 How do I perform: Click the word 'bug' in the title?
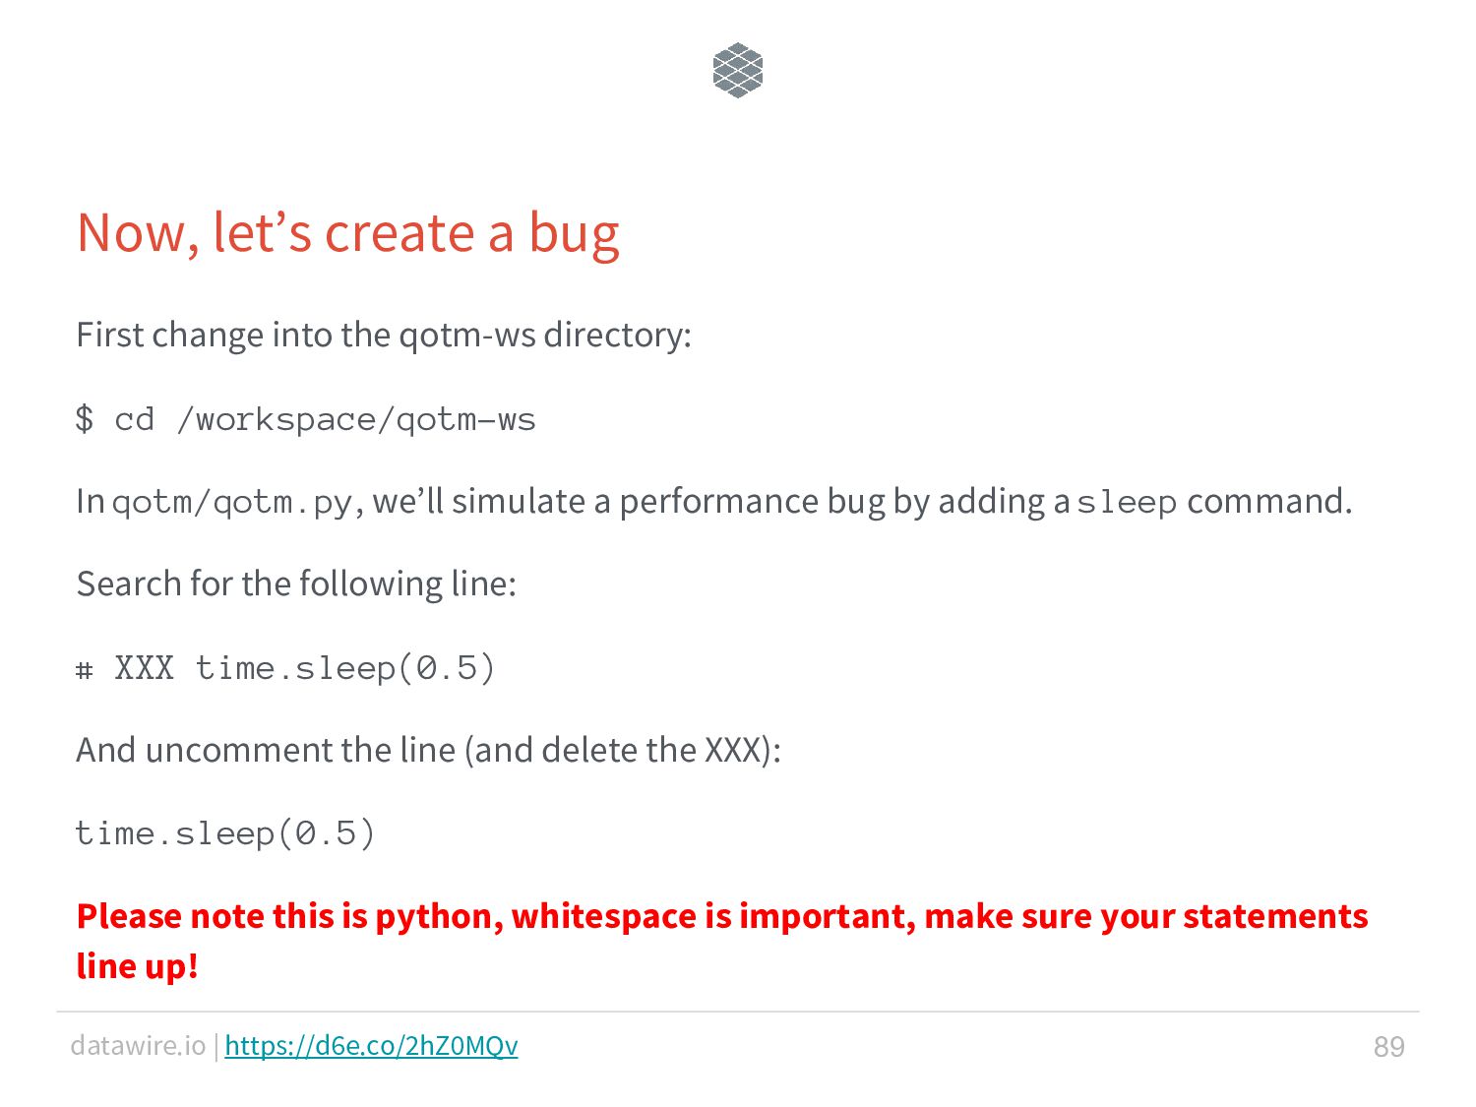tap(575, 236)
